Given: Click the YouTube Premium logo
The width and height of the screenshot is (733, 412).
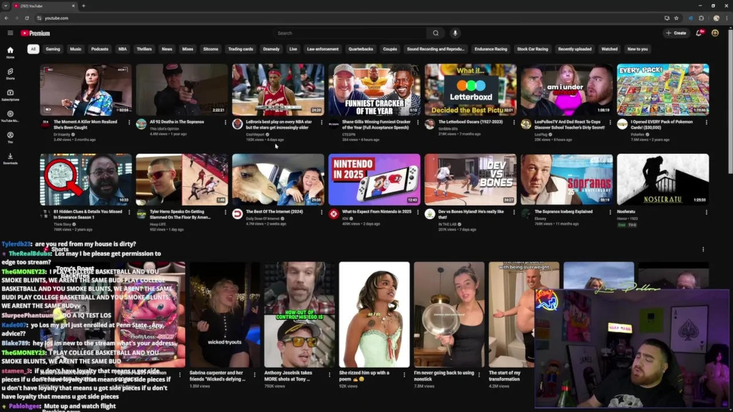Looking at the screenshot, I should [x=36, y=33].
